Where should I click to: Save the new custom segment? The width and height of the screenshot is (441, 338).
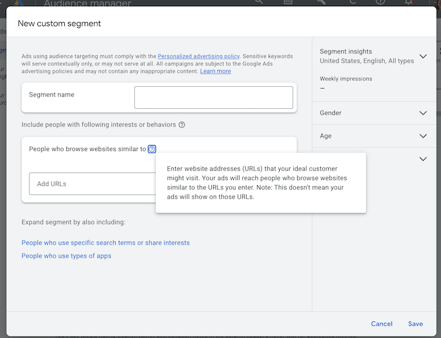coord(415,324)
